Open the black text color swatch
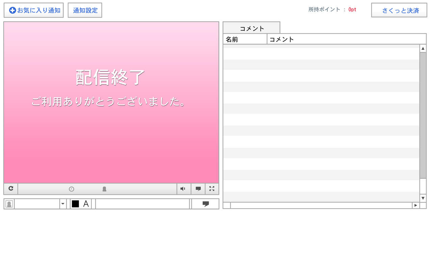The height and width of the screenshot is (259, 432). tap(75, 204)
